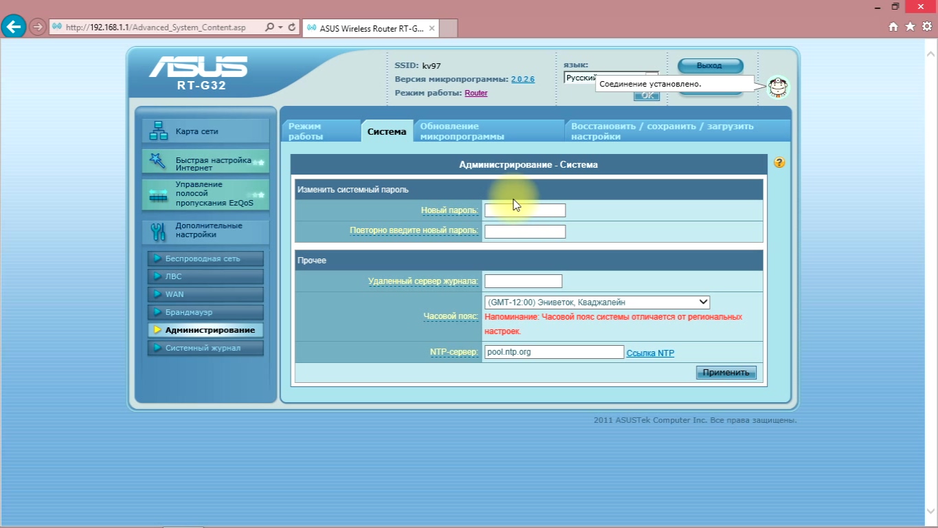Screen dimensions: 938x528
Task: Click the advanced settings wrench icon
Action: point(158,232)
